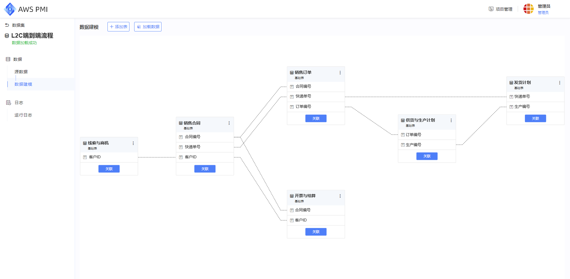This screenshot has height=279, width=570.
Task: Open 运行日志 in the sidebar
Action: pyautogui.click(x=23, y=115)
